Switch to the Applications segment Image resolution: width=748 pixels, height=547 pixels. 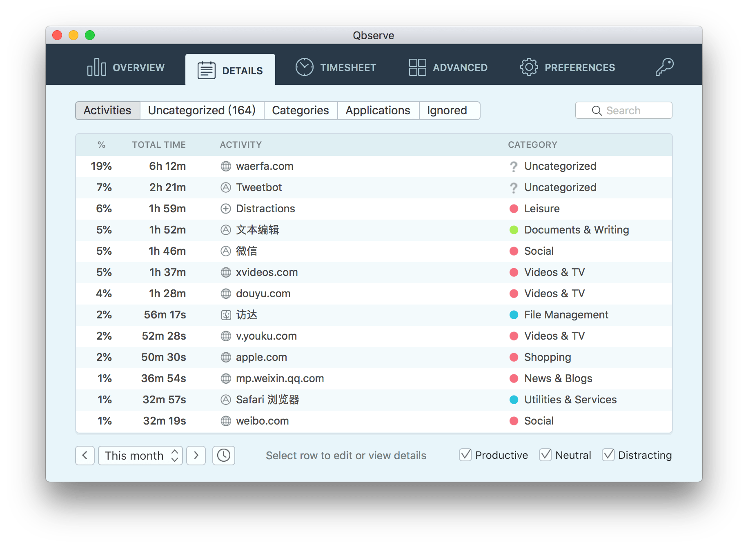click(378, 111)
